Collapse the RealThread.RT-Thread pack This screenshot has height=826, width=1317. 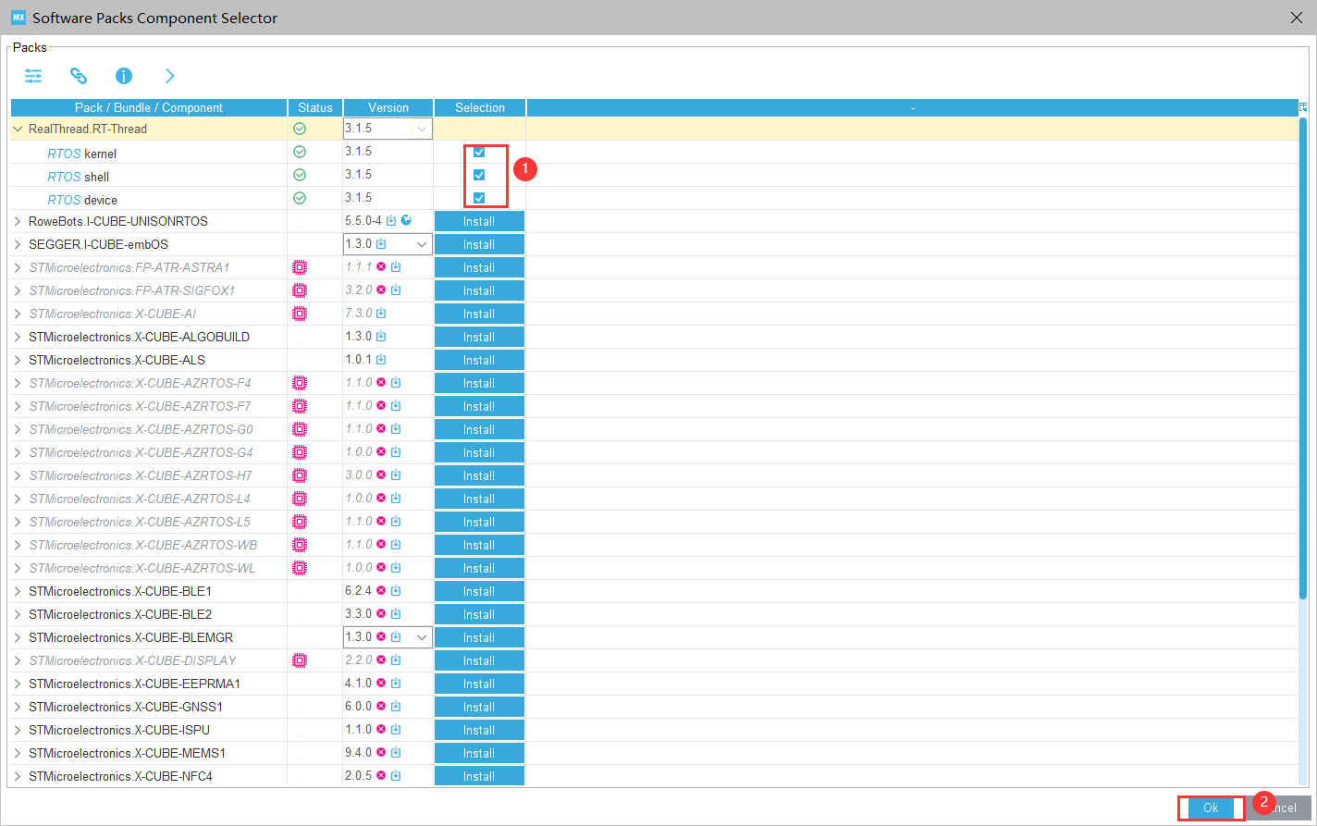18,129
